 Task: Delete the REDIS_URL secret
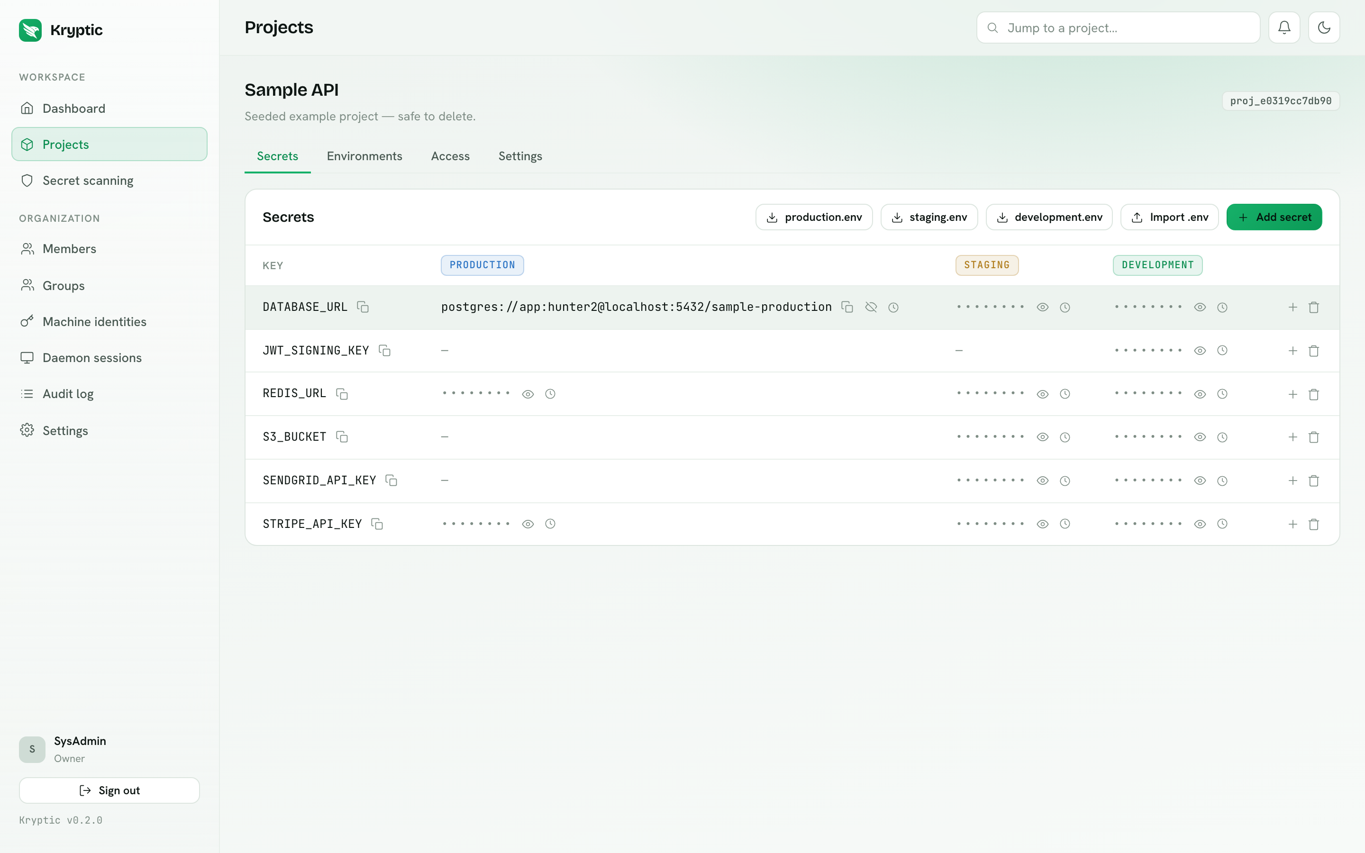(x=1314, y=394)
